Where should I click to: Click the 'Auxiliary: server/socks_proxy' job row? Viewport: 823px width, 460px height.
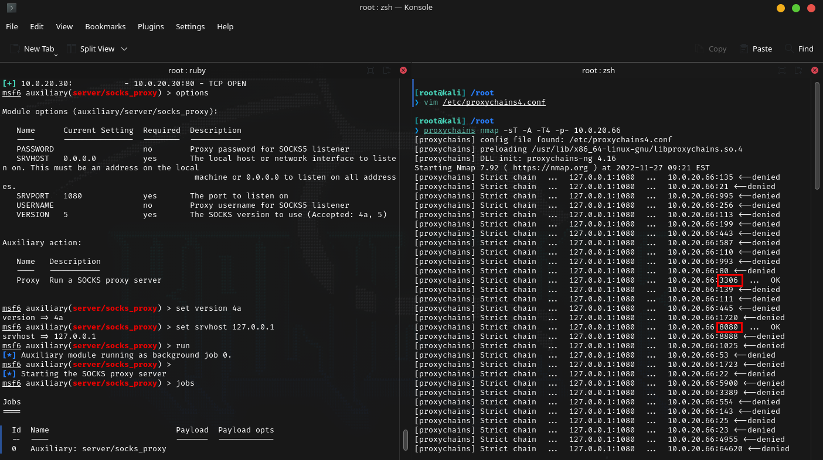[89, 449]
